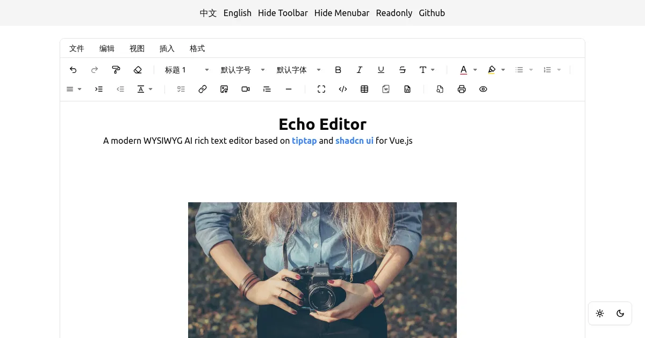Insert a table with the table icon
This screenshot has height=338, width=645.
[x=364, y=89]
